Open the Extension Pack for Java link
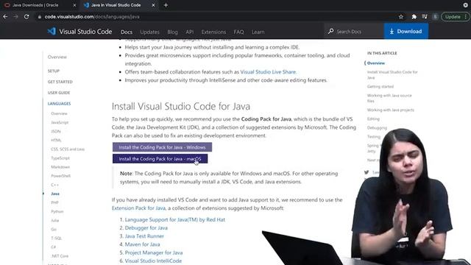This screenshot has height=265, width=471. pos(138,208)
